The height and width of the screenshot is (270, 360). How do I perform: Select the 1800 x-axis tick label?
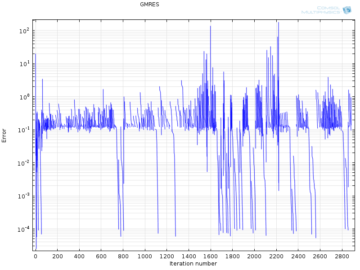(232, 256)
